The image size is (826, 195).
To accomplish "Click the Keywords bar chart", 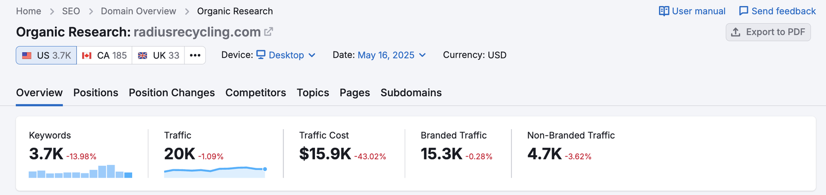I will [81, 171].
